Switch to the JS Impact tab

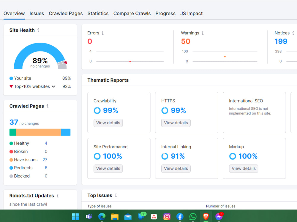click(x=192, y=14)
